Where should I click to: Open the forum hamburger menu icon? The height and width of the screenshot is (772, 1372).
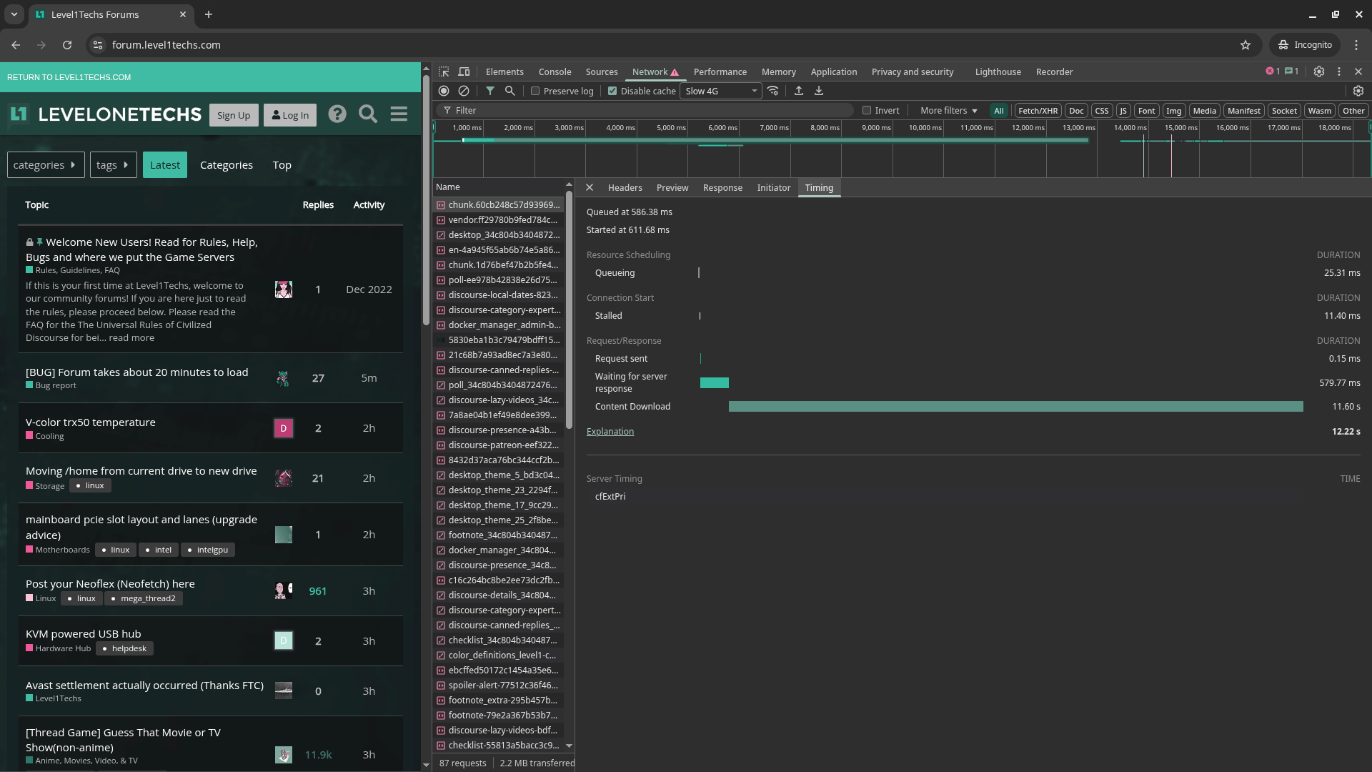pos(399,114)
